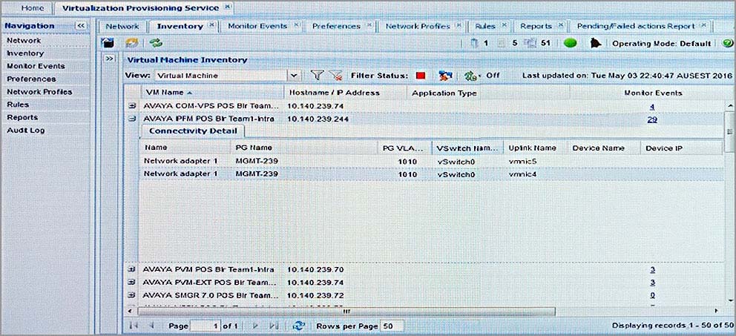Go to next page arrow
This screenshot has height=336, width=736.
click(255, 326)
